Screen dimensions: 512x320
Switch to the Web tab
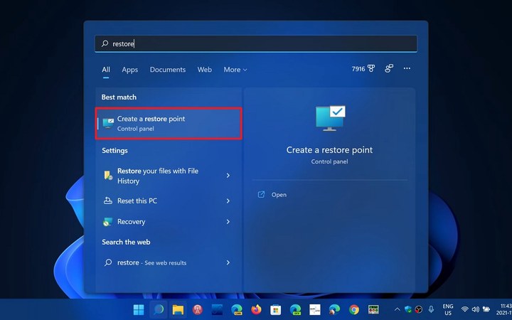coord(204,70)
